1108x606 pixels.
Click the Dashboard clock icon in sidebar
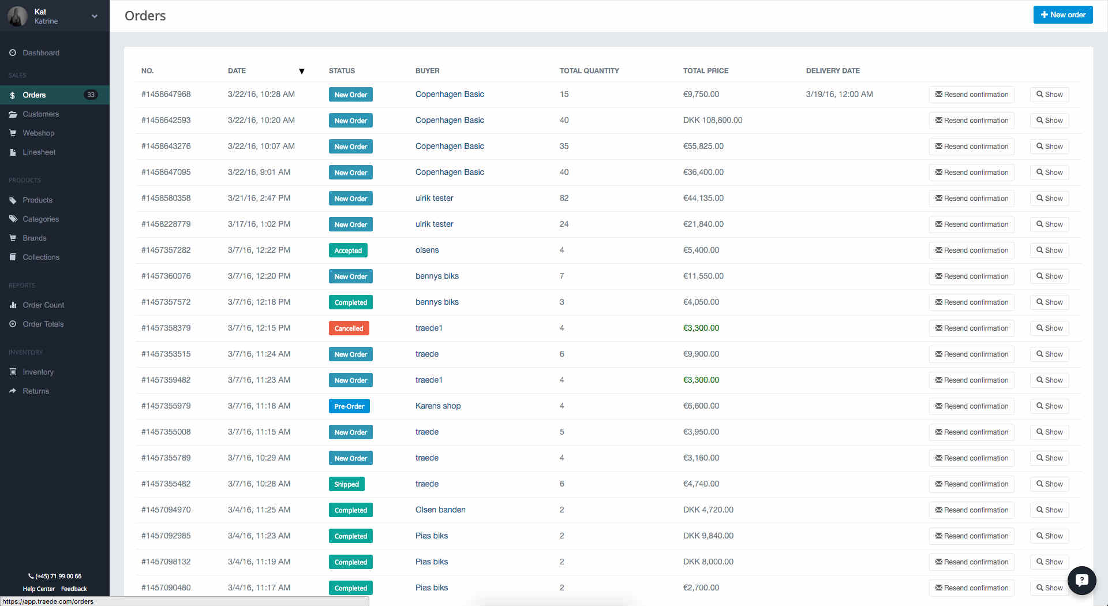pyautogui.click(x=13, y=53)
